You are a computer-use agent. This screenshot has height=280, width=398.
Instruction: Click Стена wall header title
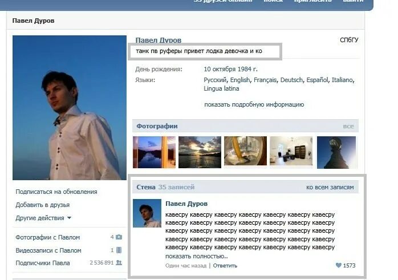coord(146,187)
